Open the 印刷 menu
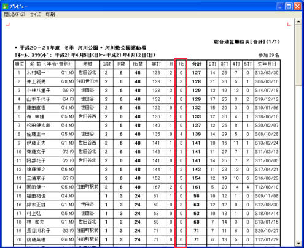 pyautogui.click(x=50, y=14)
